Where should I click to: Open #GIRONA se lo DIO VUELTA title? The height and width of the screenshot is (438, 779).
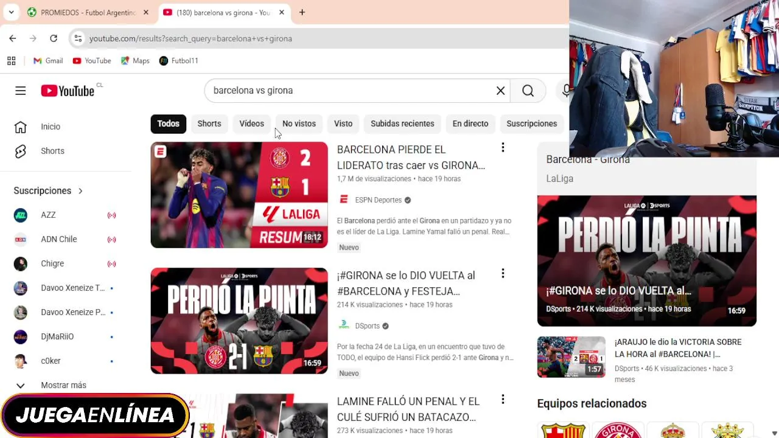pos(406,283)
